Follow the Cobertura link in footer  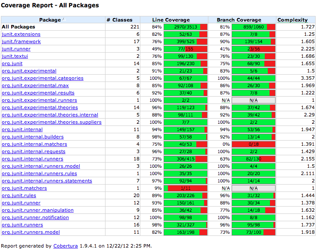point(65,246)
